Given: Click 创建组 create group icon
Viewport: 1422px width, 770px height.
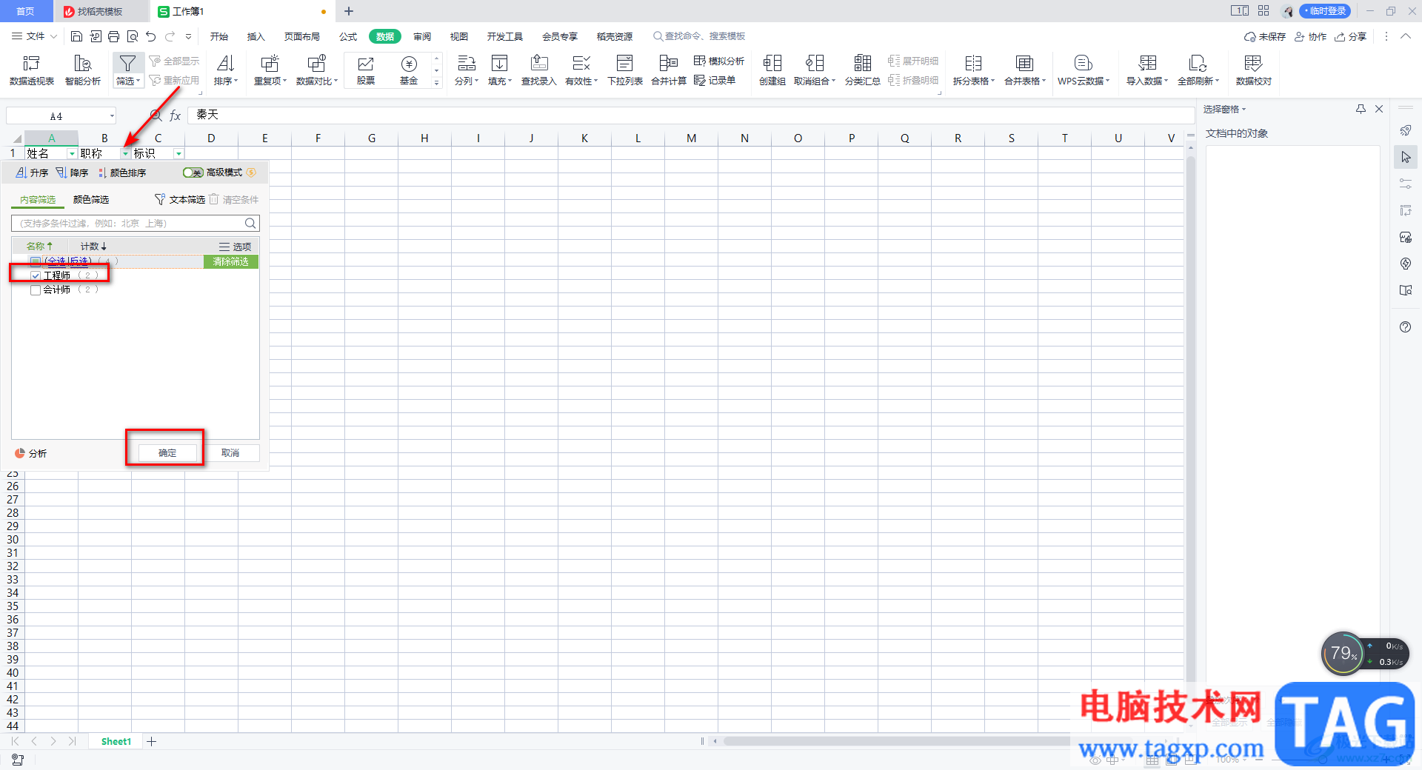Looking at the screenshot, I should [772, 64].
